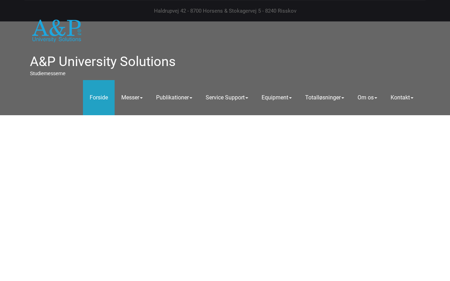Click the Haldrupvej 42 address text
The height and width of the screenshot is (281, 450).
pyautogui.click(x=225, y=11)
